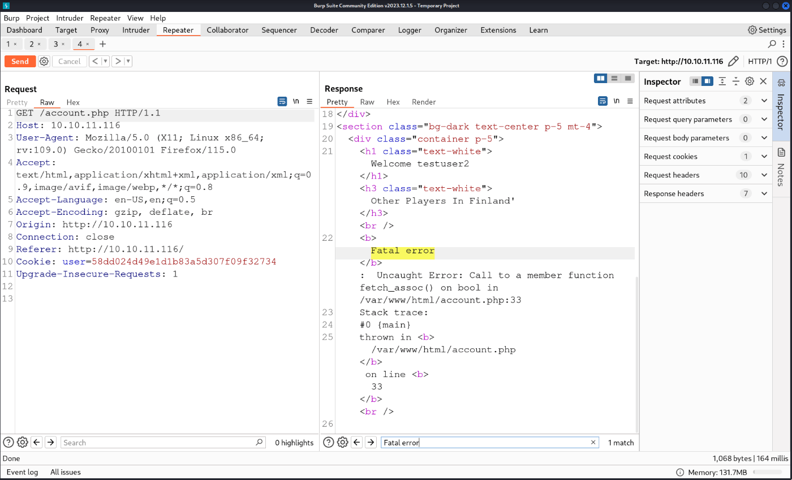Show the response Hex tab
The width and height of the screenshot is (792, 480).
(393, 102)
